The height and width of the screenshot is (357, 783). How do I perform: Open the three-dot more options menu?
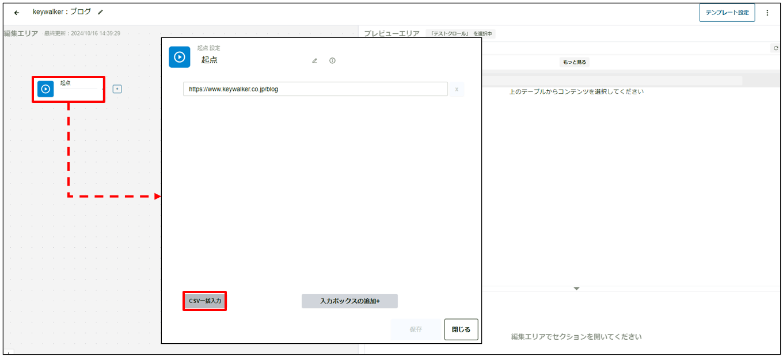pos(767,13)
